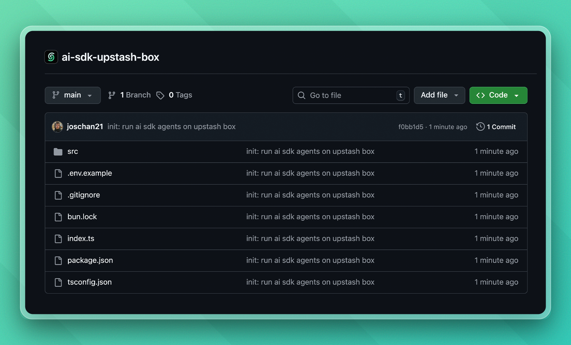Image resolution: width=571 pixels, height=345 pixels.
Task: Click the file icon next to tsconfig.json
Action: pyautogui.click(x=58, y=282)
